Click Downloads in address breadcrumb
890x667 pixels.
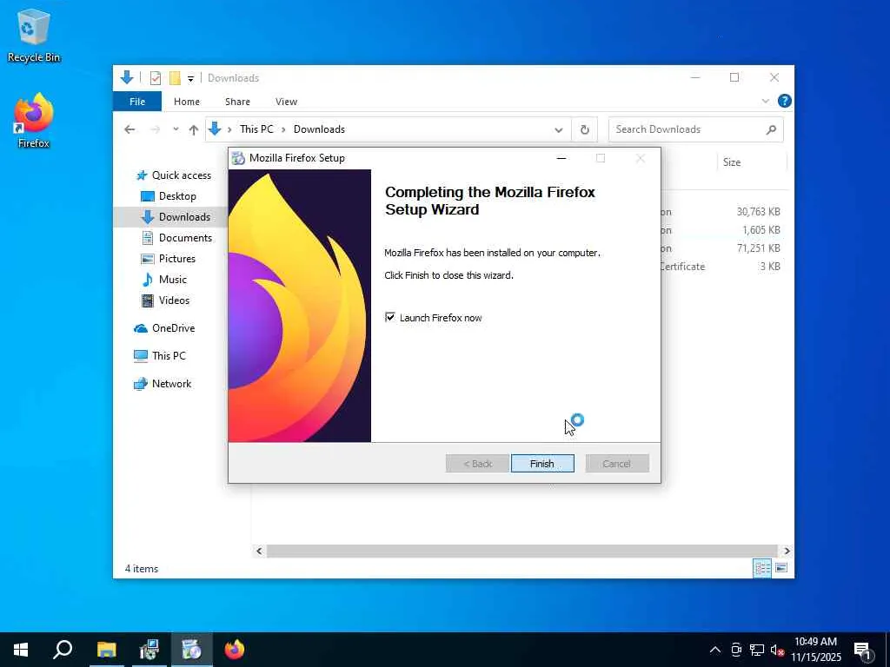pos(319,129)
